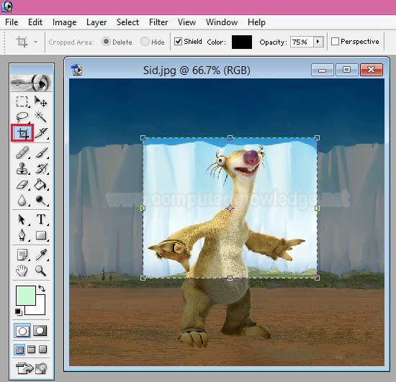Viewport: 396px width, 382px height.
Task: Select the Path Selection tool
Action: pos(22,219)
